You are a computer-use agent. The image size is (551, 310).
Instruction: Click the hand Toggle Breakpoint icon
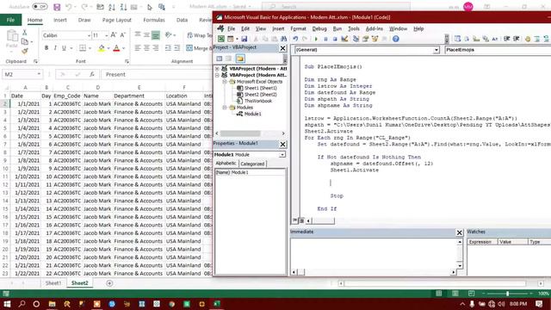click(x=528, y=39)
